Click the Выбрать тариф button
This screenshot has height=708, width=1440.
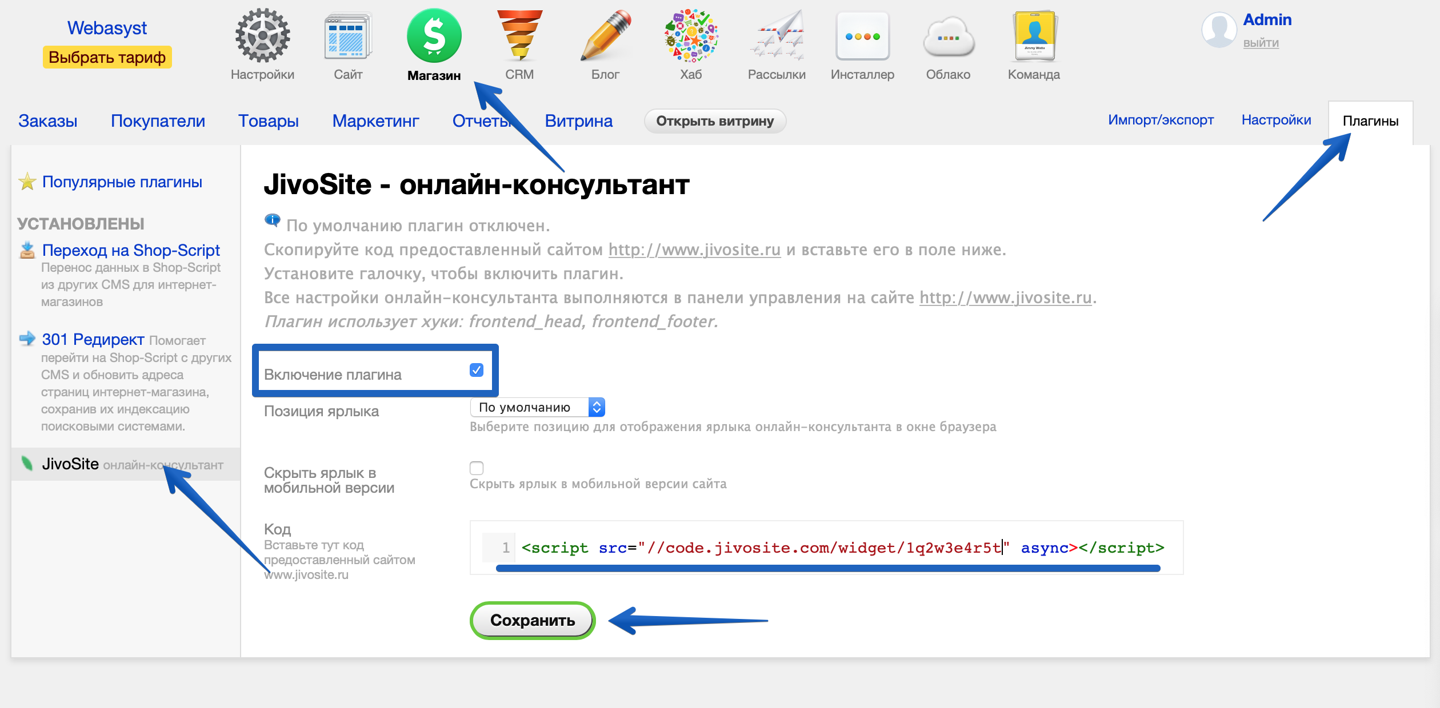point(107,57)
